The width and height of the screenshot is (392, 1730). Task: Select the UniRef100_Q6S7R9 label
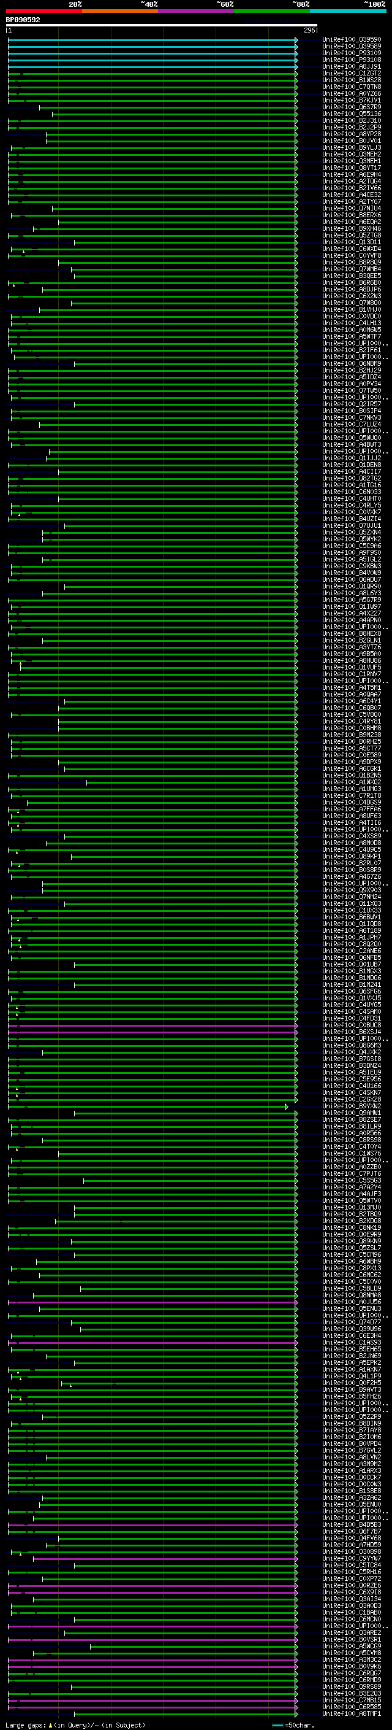click(352, 107)
